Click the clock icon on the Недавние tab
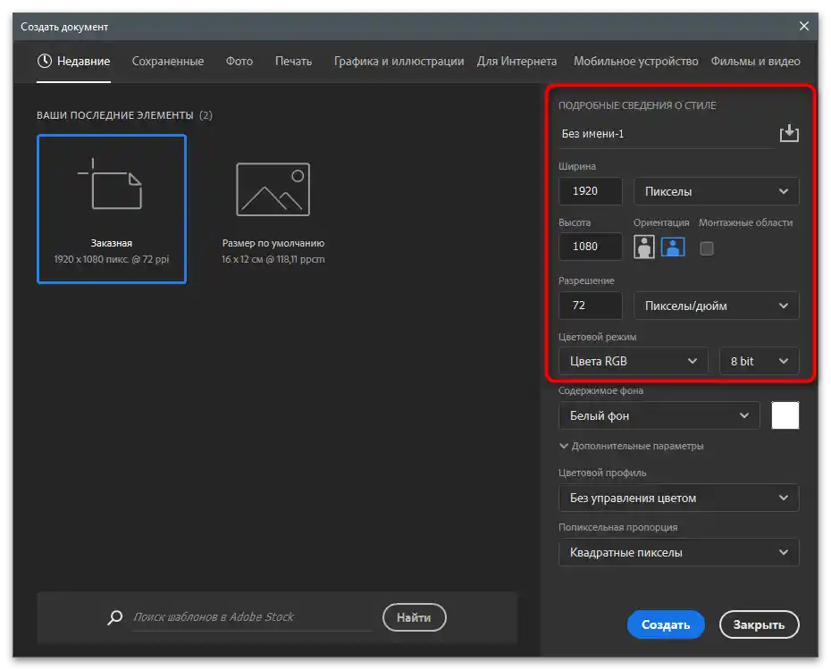 click(45, 61)
